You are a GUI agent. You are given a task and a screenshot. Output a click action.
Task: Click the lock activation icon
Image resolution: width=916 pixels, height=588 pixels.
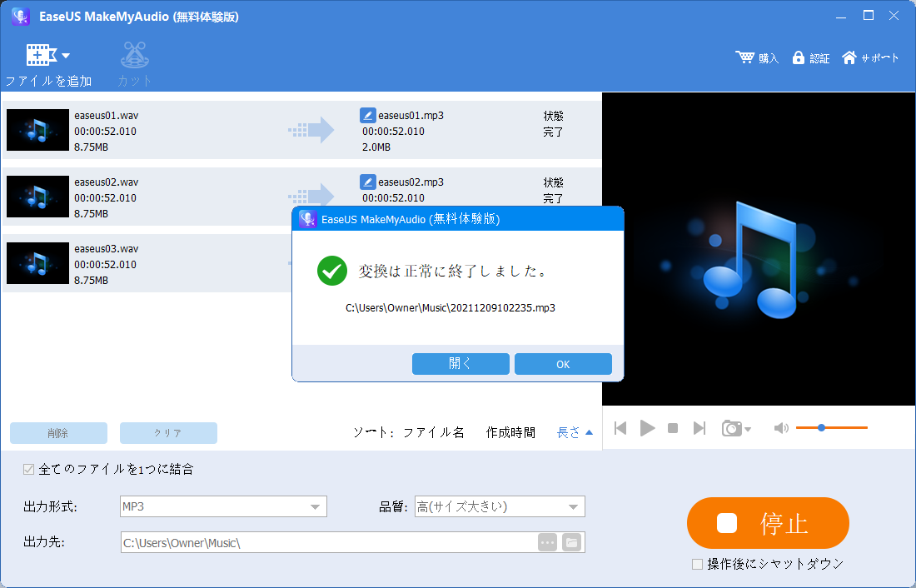798,57
